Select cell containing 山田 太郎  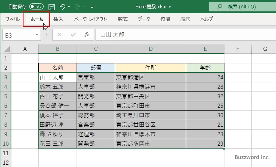pos(58,77)
